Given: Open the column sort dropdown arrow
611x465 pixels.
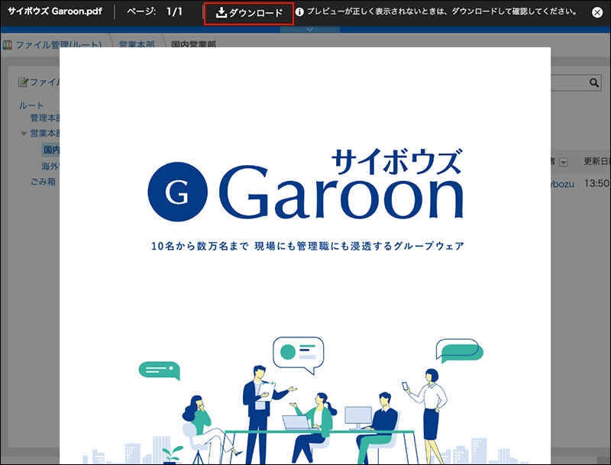Looking at the screenshot, I should coord(563,162).
